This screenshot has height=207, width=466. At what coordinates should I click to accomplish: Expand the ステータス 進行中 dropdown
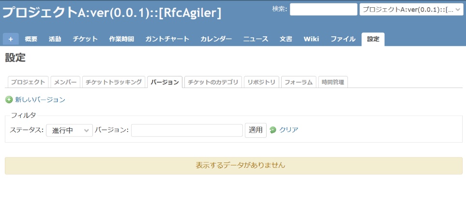[69, 131]
